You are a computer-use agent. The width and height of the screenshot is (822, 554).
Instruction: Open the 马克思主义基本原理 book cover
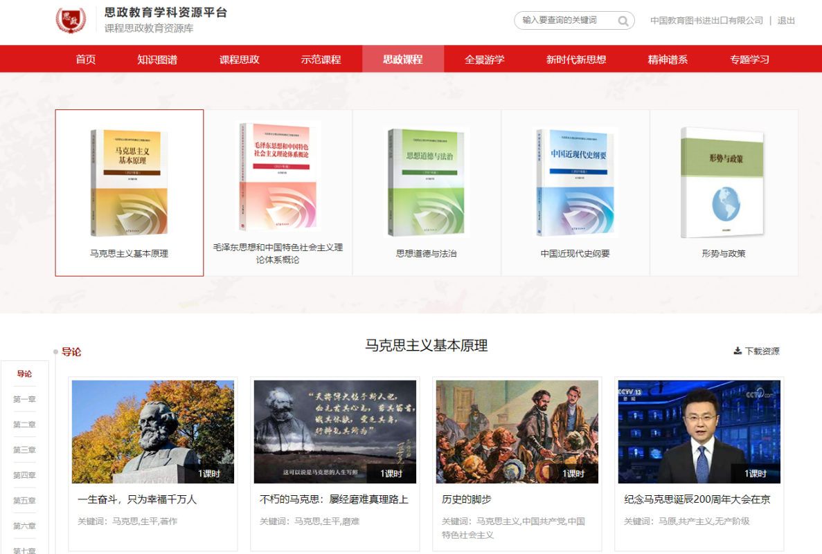[x=129, y=183]
